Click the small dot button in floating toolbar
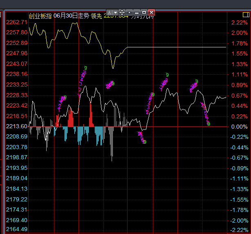This screenshot has width=251, height=234. click(x=130, y=13)
